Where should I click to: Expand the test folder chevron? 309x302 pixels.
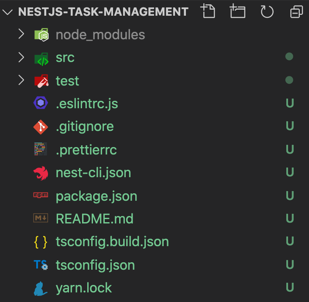(x=21, y=80)
